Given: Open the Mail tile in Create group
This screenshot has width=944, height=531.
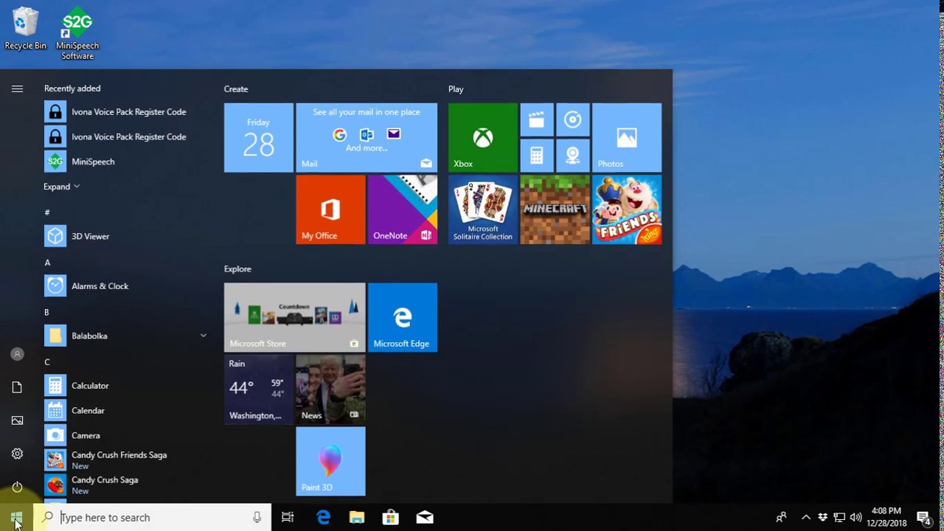Looking at the screenshot, I should tap(367, 137).
